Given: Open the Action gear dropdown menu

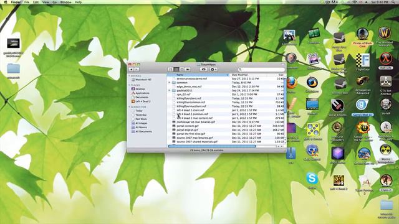Looking at the screenshot, I should [213, 69].
